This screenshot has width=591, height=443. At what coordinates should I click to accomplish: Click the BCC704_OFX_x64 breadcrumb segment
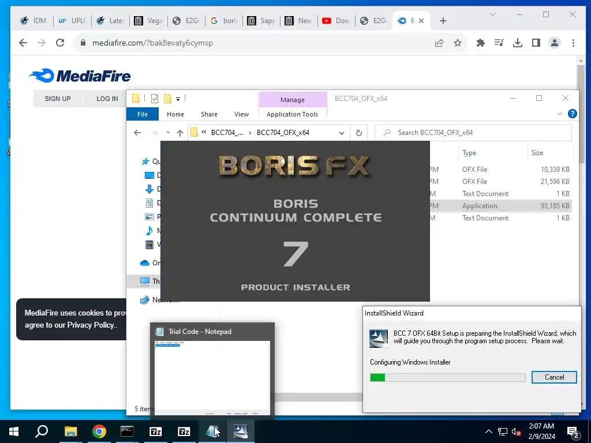283,133
